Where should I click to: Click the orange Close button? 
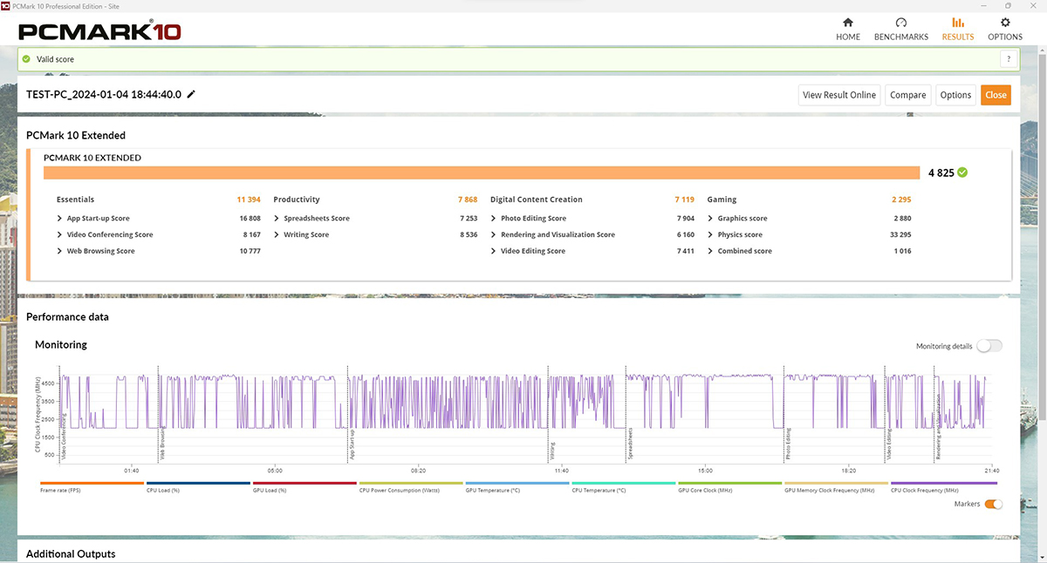pos(996,95)
